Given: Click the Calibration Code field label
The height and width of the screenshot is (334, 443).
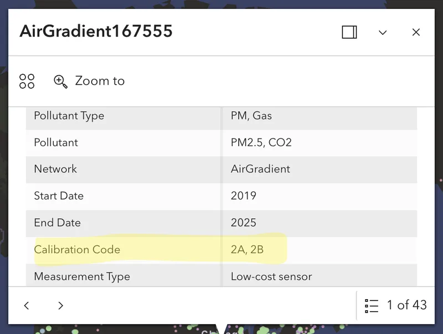Looking at the screenshot, I should (x=77, y=249).
